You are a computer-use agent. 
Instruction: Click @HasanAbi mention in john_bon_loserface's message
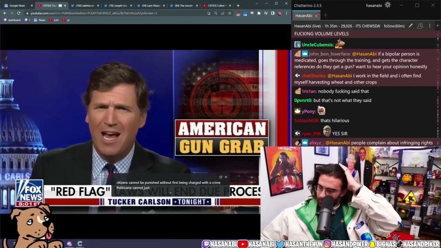click(365, 54)
